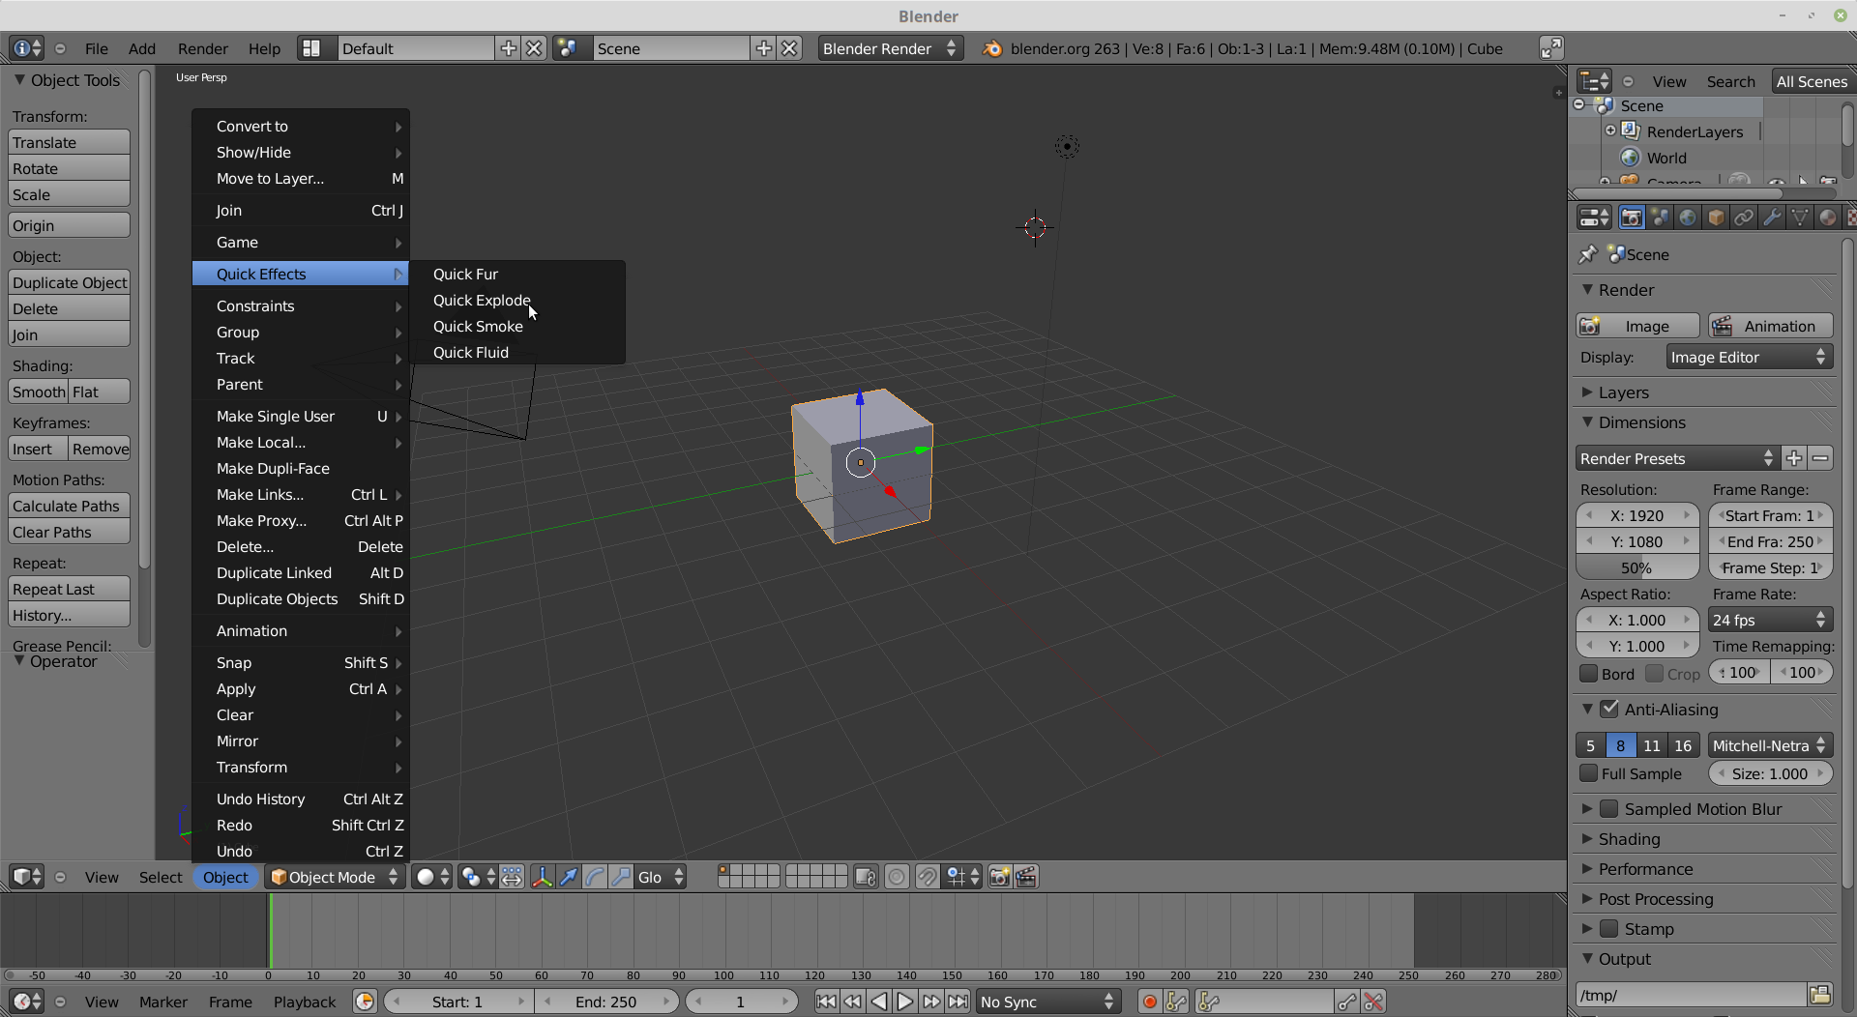The image size is (1857, 1017).
Task: Click the Duplicate Object button
Action: point(69,282)
